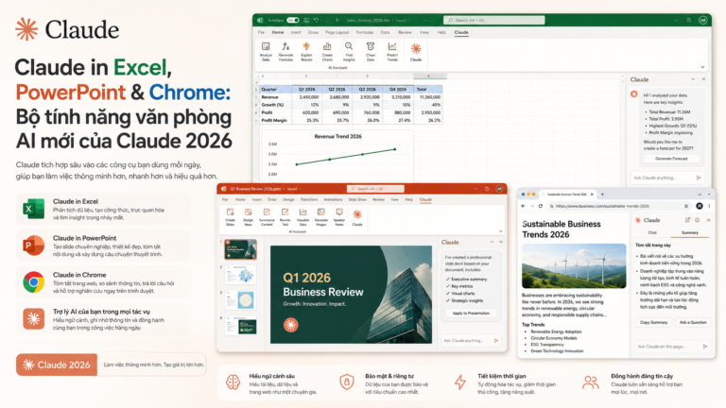Expand Excel Claude pane options chevron

pos(693,79)
